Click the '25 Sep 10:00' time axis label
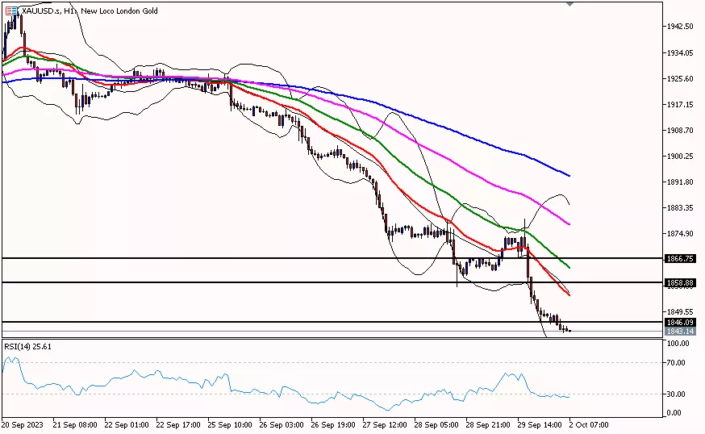Viewport: 705px width, 434px height. [230, 424]
